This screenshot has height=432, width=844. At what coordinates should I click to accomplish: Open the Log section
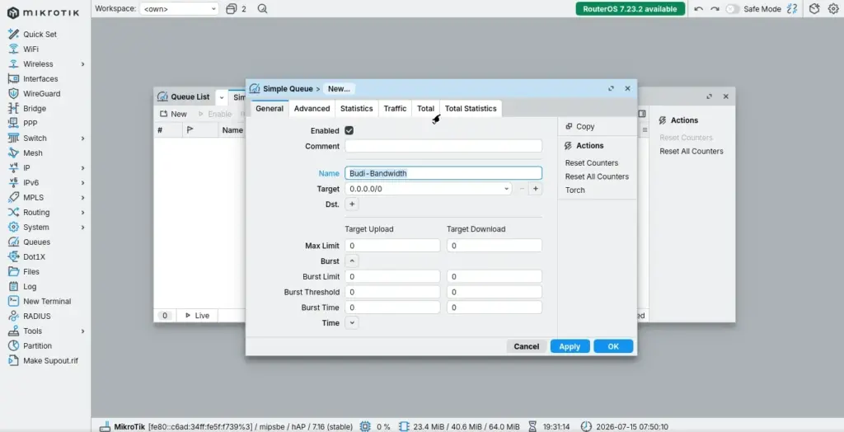(x=30, y=287)
